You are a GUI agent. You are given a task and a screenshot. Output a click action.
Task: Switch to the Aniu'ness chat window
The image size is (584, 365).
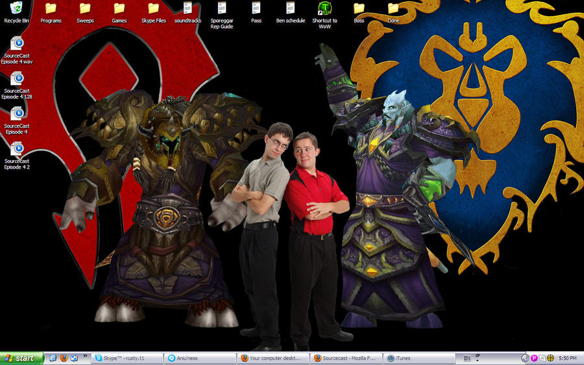tap(201, 358)
